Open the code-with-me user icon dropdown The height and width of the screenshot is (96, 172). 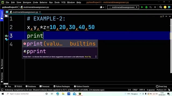click(102, 7)
